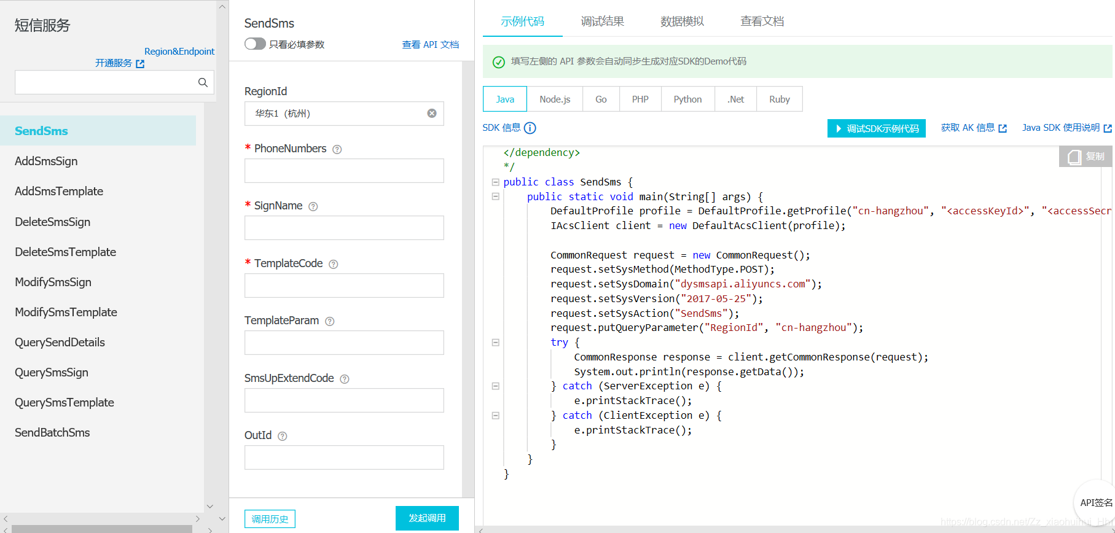Click scroll-down arrow of API list scrollbar
The image size is (1115, 533).
point(209,507)
